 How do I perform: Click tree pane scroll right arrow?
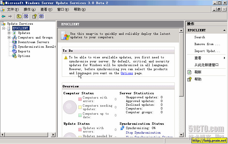click(53, 135)
